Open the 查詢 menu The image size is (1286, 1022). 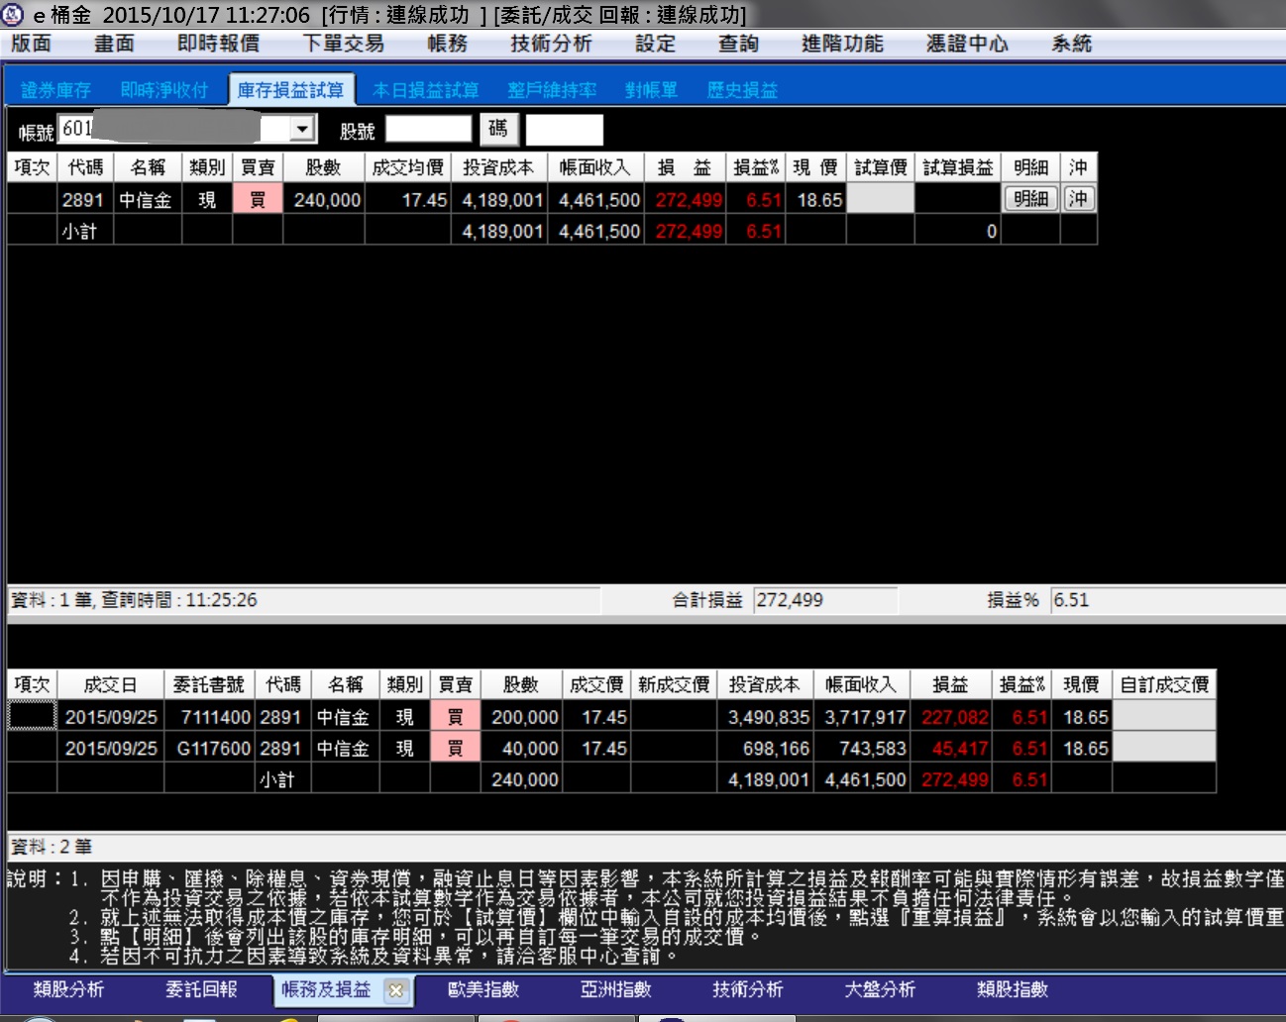[738, 44]
